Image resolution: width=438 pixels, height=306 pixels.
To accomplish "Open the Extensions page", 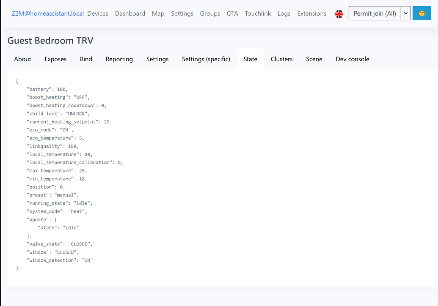I will (311, 13).
